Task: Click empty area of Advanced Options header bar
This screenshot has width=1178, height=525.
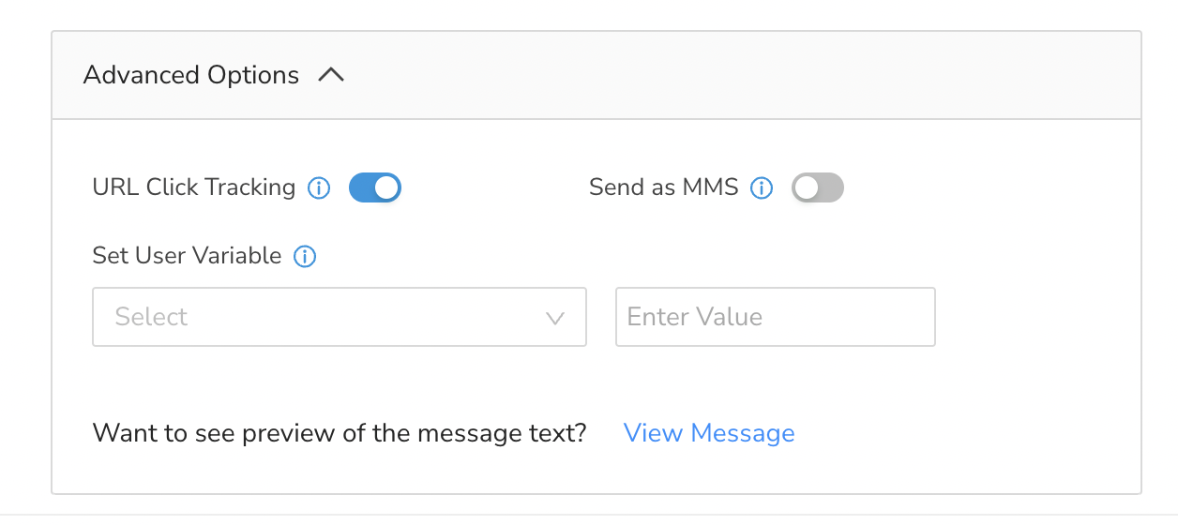Action: 741,75
